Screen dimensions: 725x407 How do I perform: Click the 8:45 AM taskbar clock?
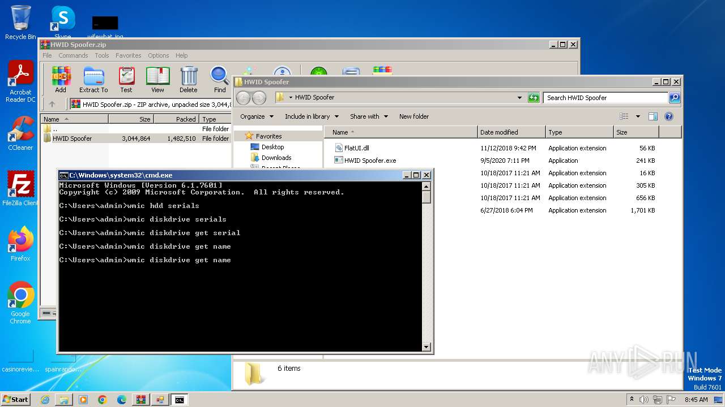coord(696,400)
